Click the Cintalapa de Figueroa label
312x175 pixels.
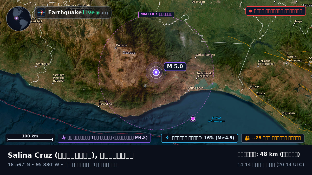266,62
